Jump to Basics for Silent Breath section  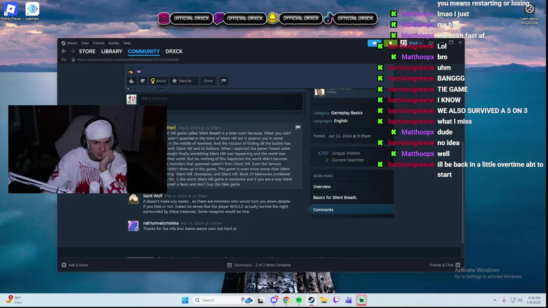tap(335, 198)
